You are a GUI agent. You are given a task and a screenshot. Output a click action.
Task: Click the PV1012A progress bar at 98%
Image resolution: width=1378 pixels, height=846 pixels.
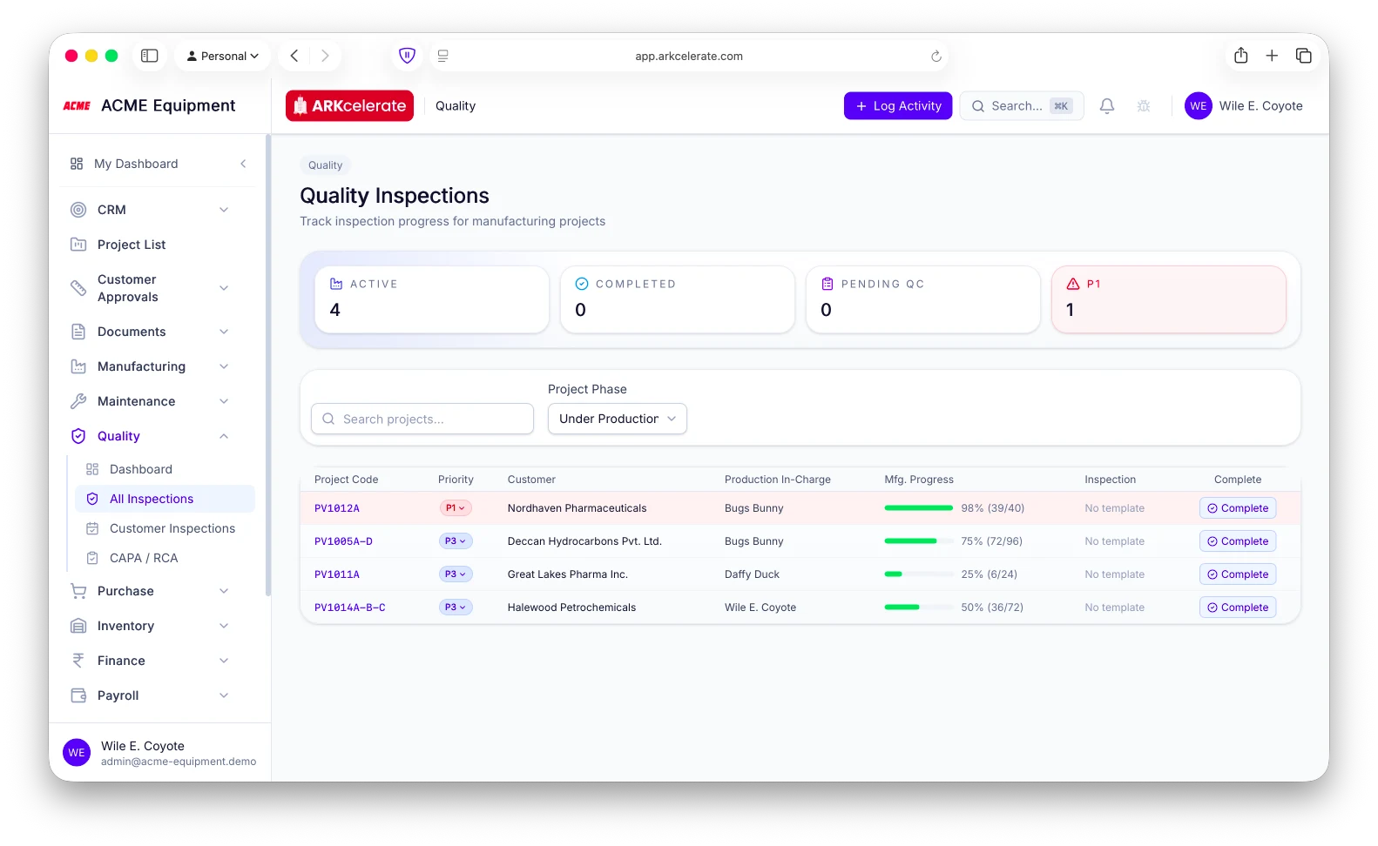point(919,508)
